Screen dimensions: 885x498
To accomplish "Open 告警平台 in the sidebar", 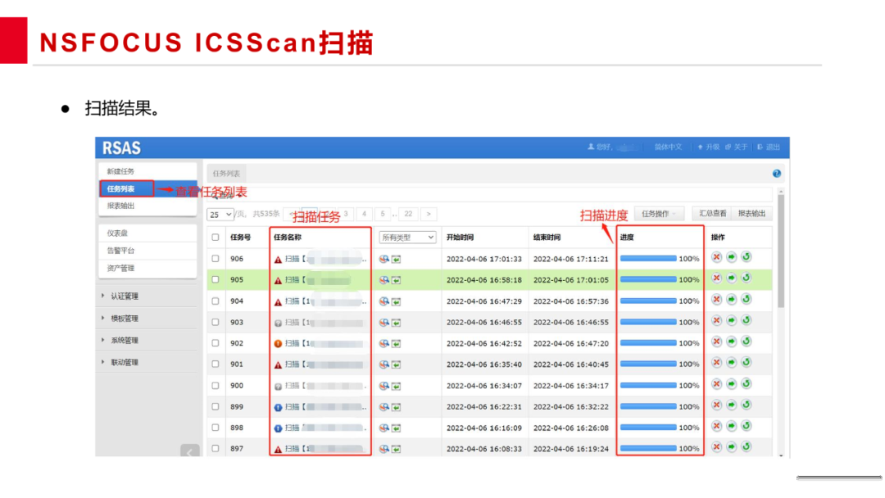I will click(x=120, y=251).
